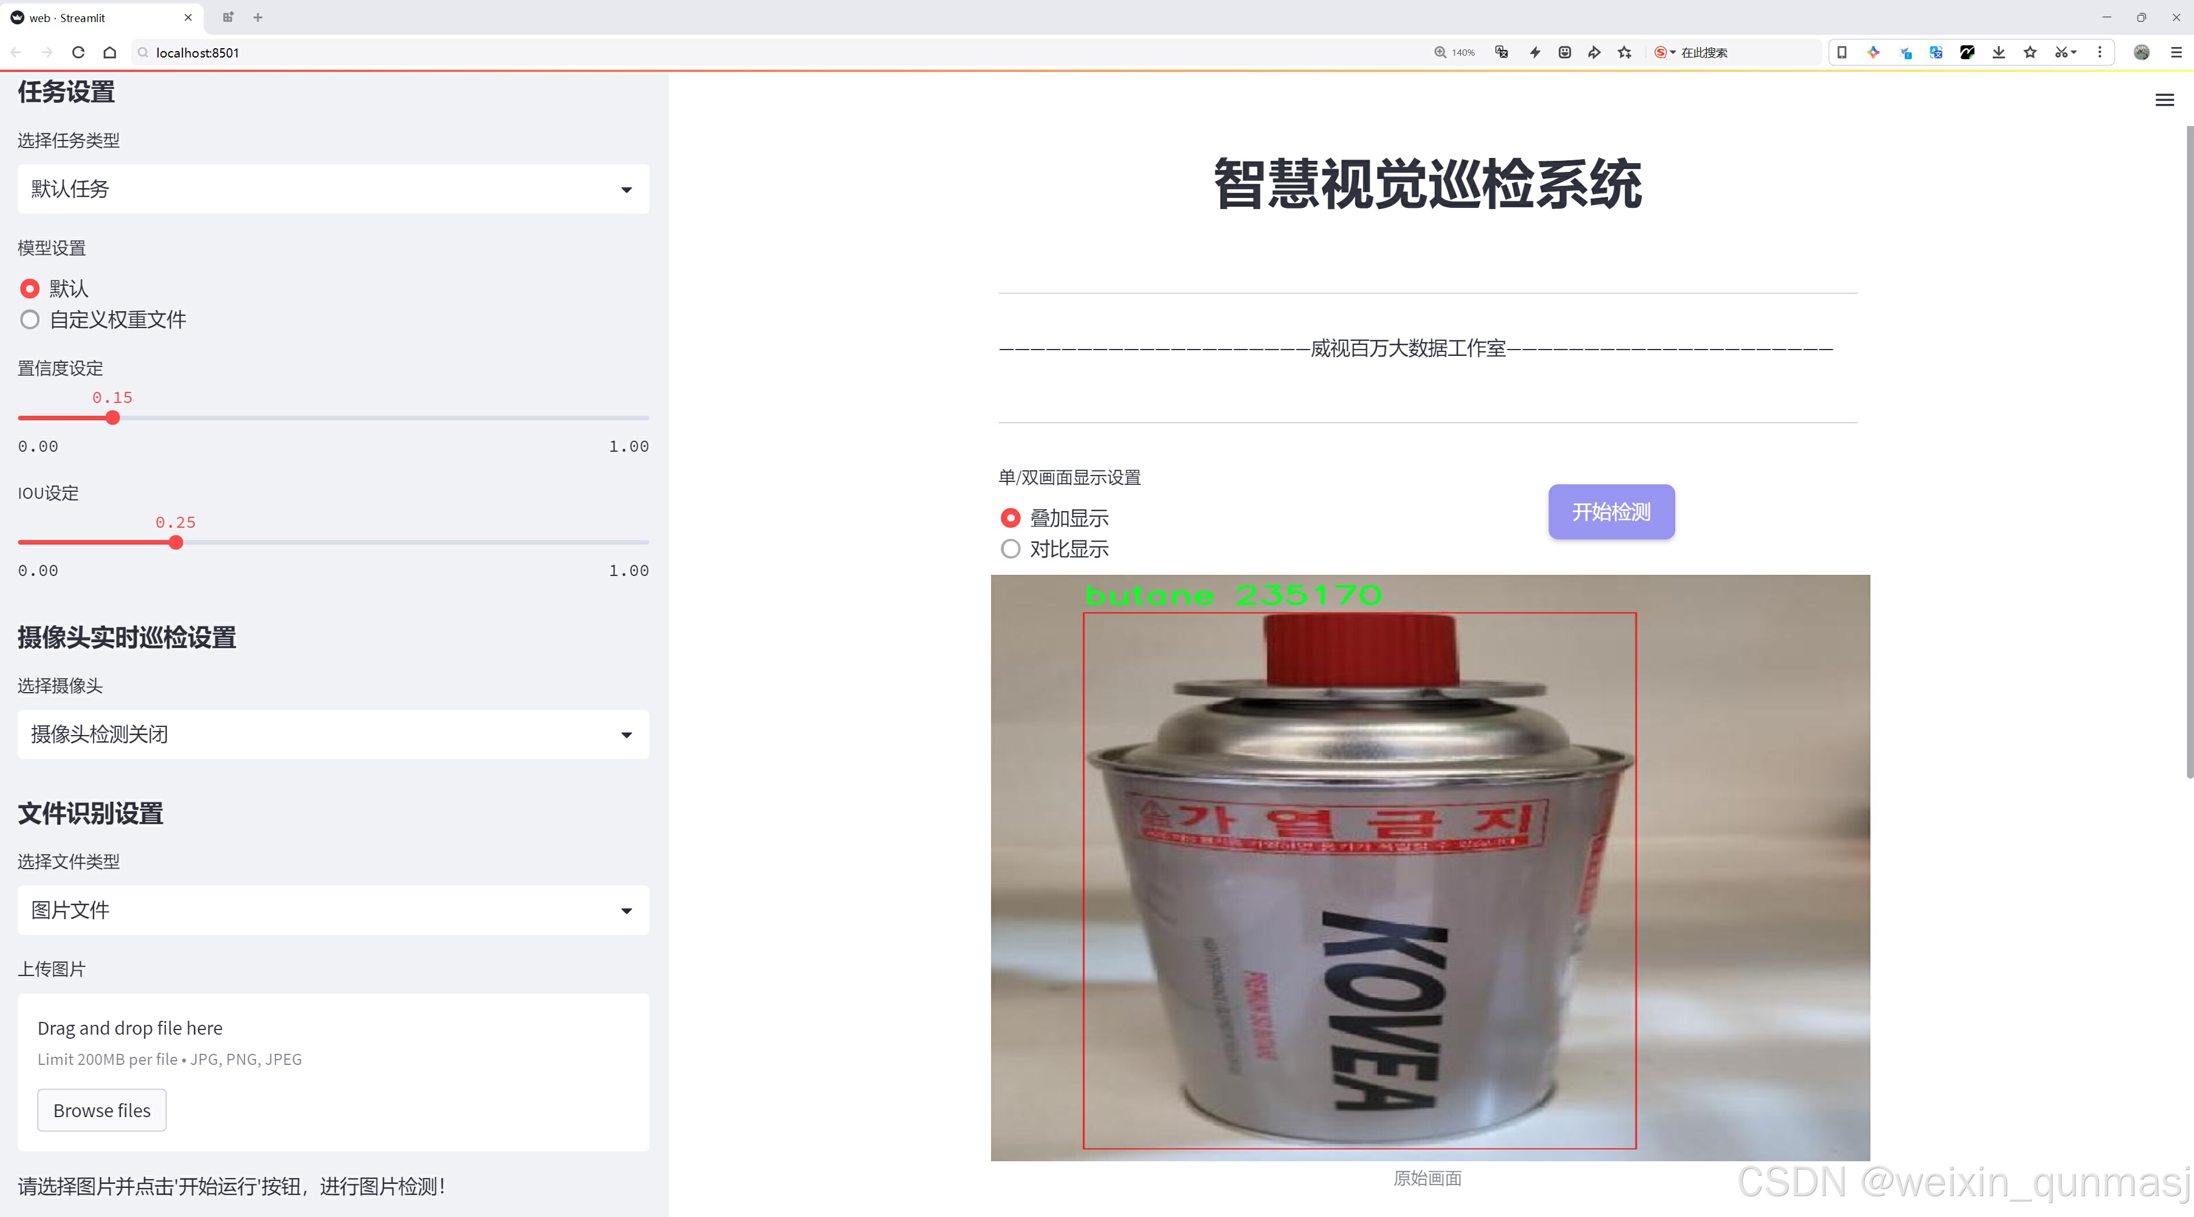2194x1217 pixels.
Task: Choose the 默认 model radio option
Action: pos(31,289)
